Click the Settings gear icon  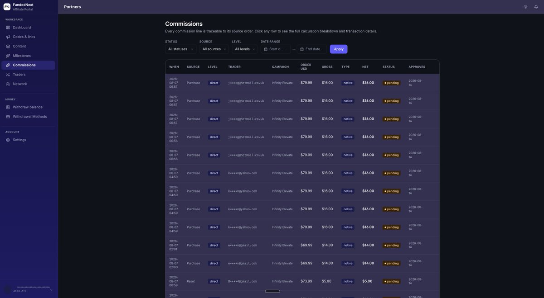click(x=8, y=140)
